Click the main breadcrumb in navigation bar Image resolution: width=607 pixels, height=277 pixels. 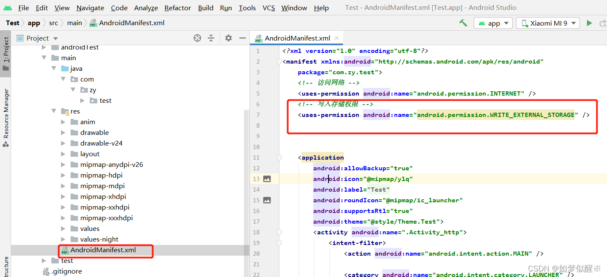[74, 23]
